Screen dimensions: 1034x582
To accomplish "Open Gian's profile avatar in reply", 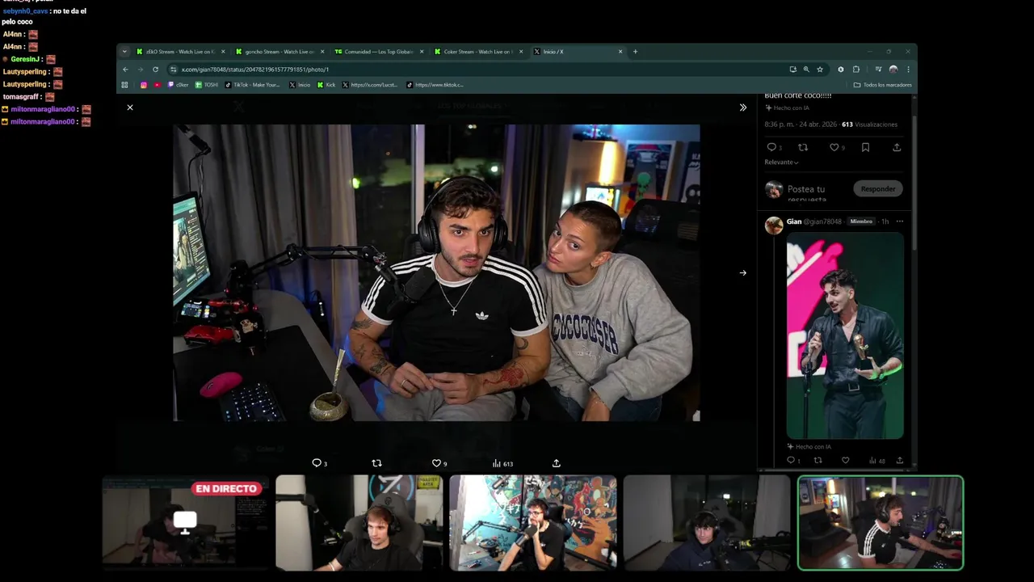I will (774, 226).
